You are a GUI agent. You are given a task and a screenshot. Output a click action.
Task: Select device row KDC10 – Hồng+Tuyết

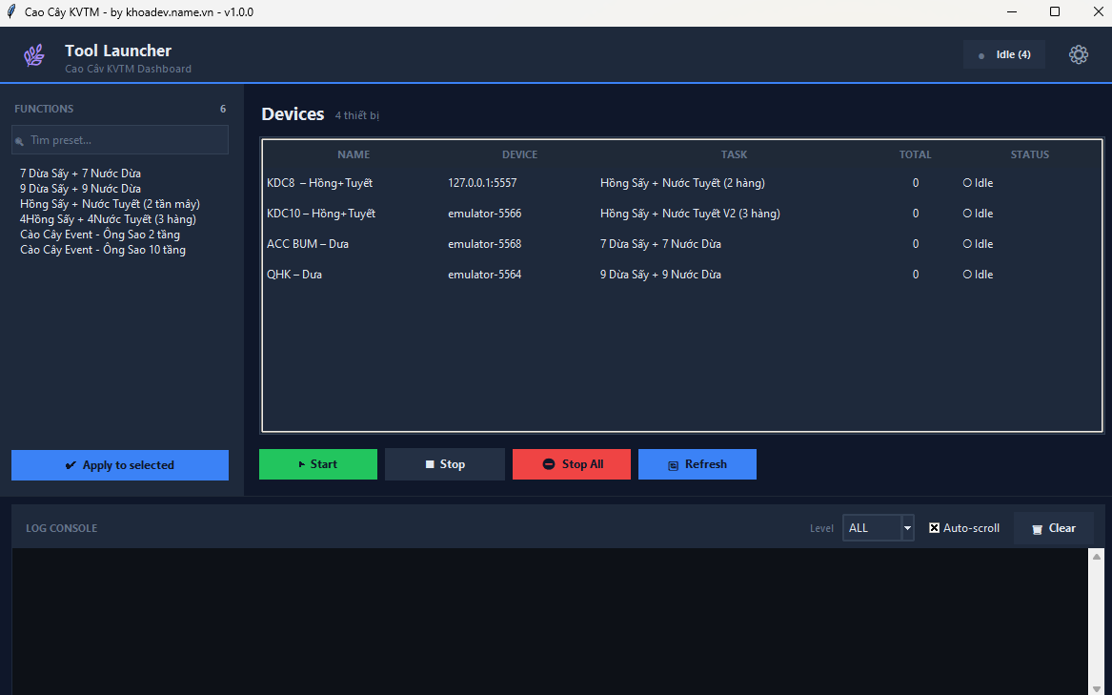pyautogui.click(x=682, y=214)
